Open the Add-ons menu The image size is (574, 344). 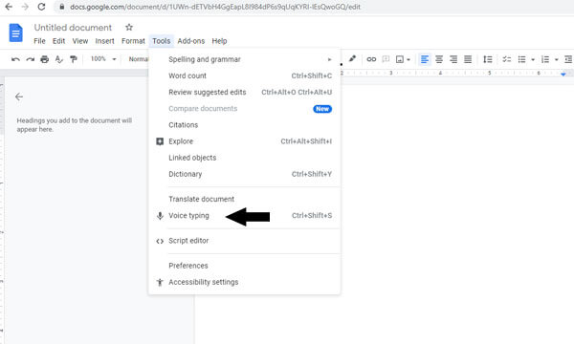pyautogui.click(x=191, y=41)
